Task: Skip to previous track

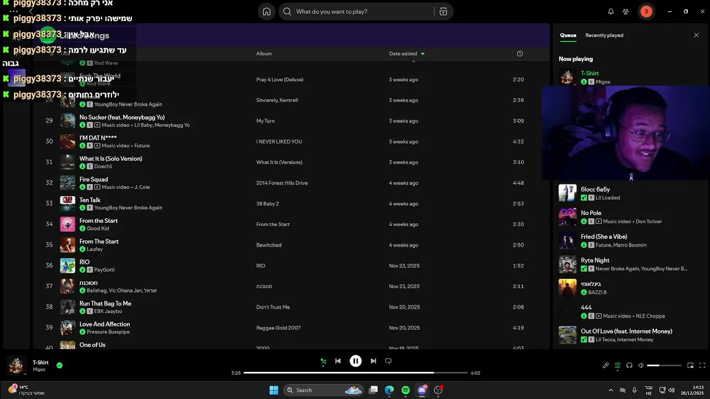Action: 338,361
